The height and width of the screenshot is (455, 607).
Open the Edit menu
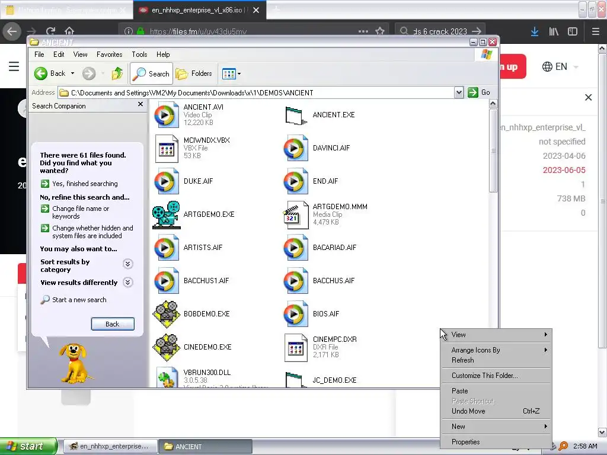59,55
